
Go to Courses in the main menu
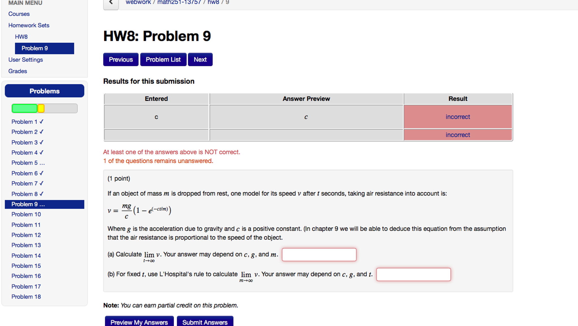19,14
